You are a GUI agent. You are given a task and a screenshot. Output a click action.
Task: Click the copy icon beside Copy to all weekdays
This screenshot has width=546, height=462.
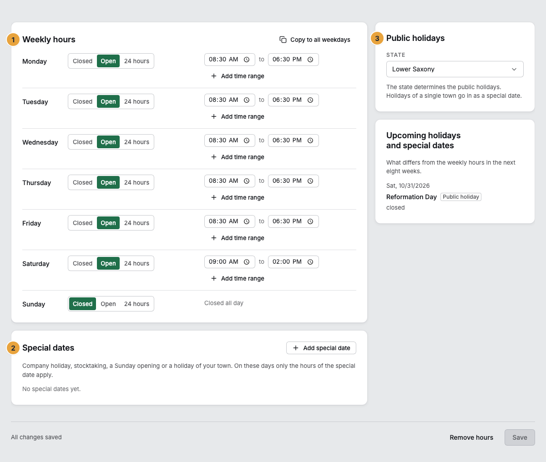[x=283, y=40]
